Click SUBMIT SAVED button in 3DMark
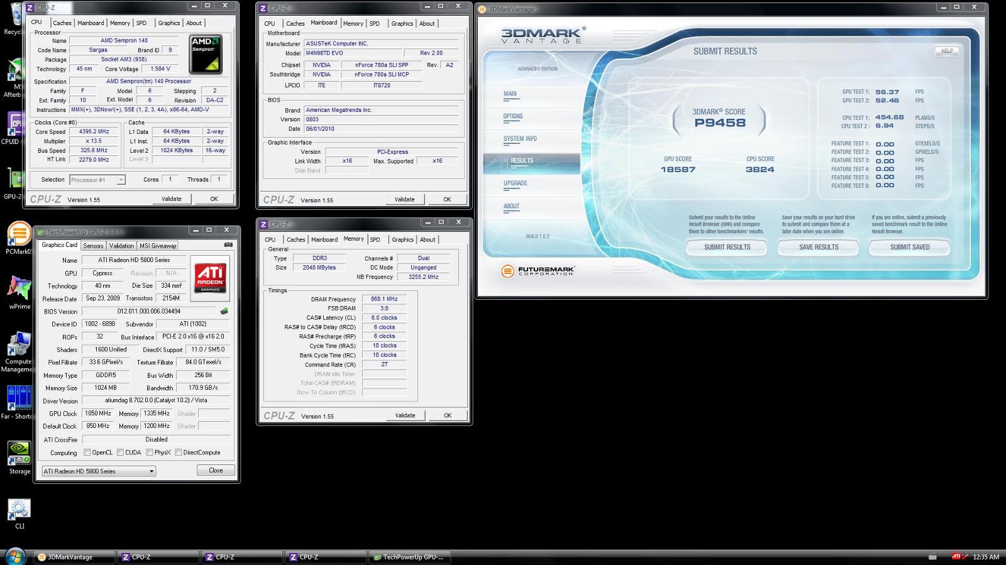This screenshot has height=565, width=1006. (909, 247)
